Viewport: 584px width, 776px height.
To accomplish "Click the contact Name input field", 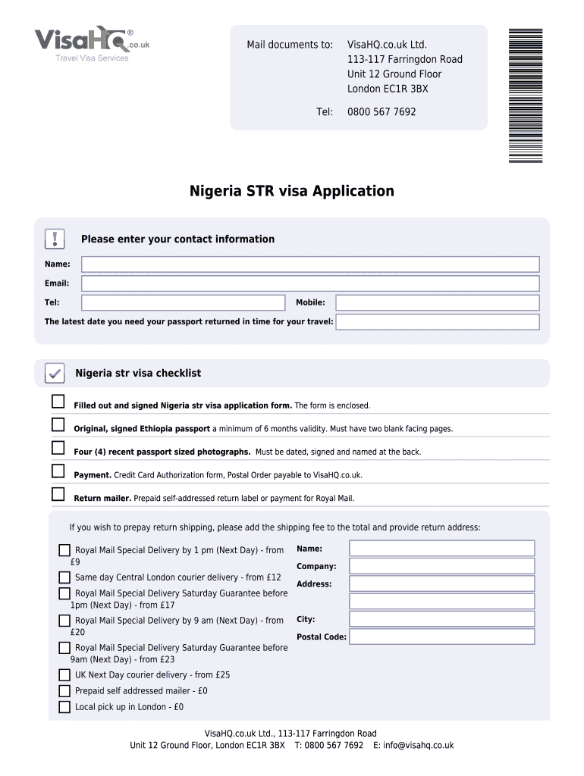I will 310,264.
